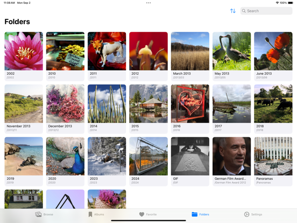The image size is (297, 223).
Task: Click the clock in the status bar
Action: [9, 3]
